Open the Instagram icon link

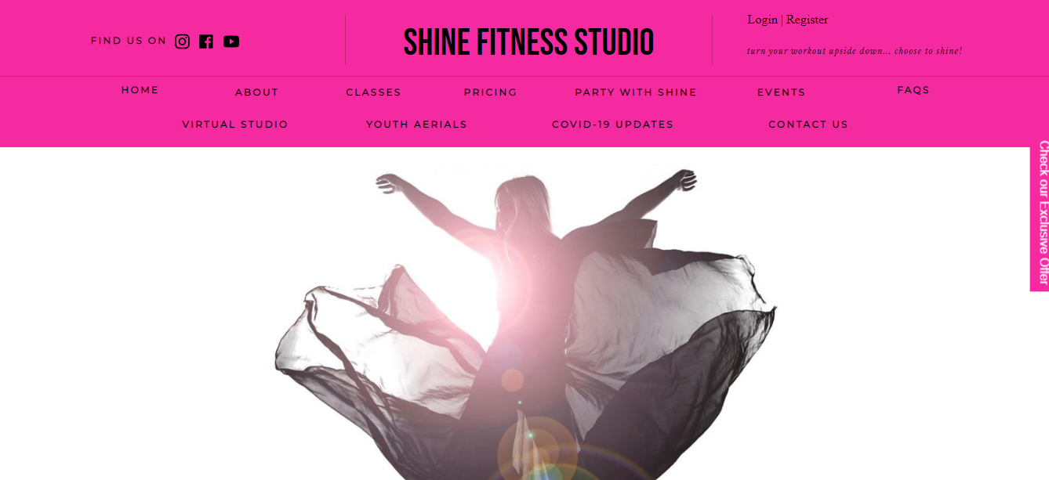pos(182,42)
